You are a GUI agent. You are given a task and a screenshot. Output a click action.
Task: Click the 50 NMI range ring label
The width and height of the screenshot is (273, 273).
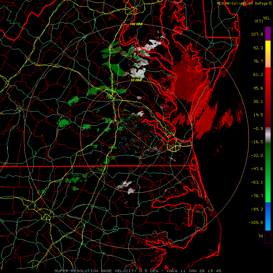136,80
